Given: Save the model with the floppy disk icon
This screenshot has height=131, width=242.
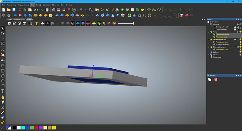Looking at the screenshot, I should pos(14,10).
